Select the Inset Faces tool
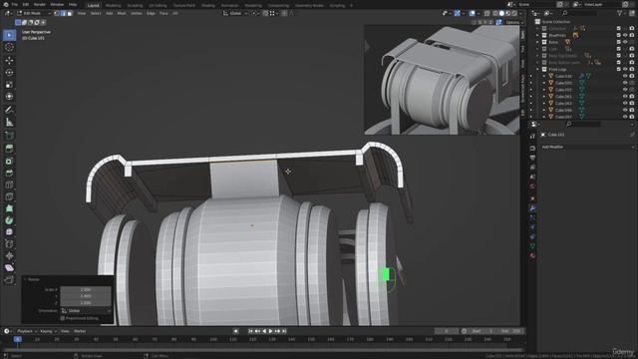 [x=9, y=162]
